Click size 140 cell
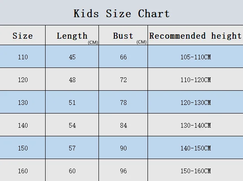 coord(23,126)
